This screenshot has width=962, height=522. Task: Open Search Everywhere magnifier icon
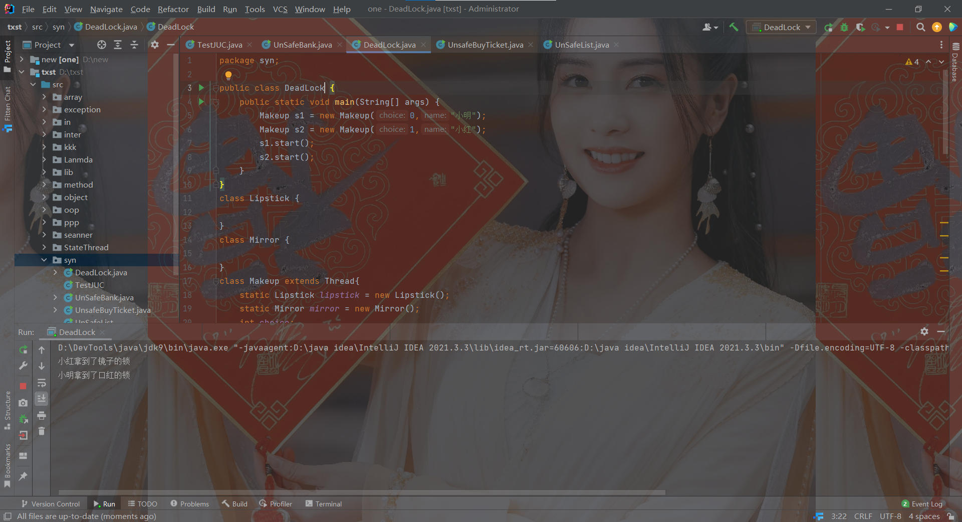920,27
